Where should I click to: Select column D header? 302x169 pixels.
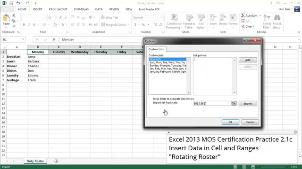80,47
